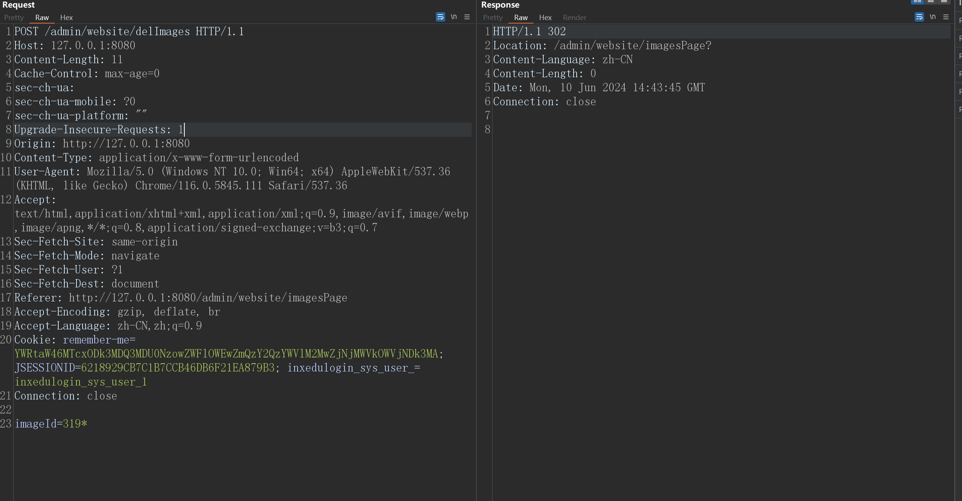Toggle non-printable characters (\n) in Response panel

[932, 17]
